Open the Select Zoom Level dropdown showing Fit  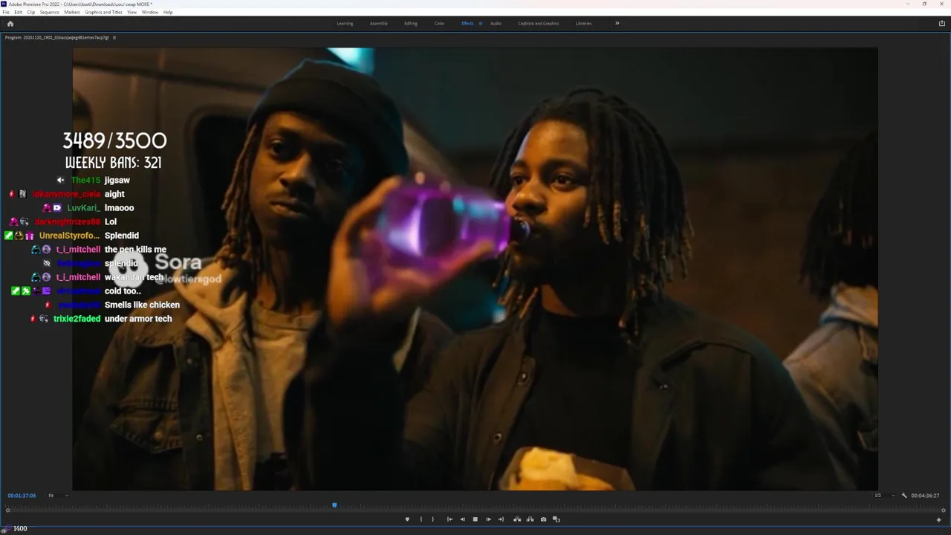[x=58, y=496]
